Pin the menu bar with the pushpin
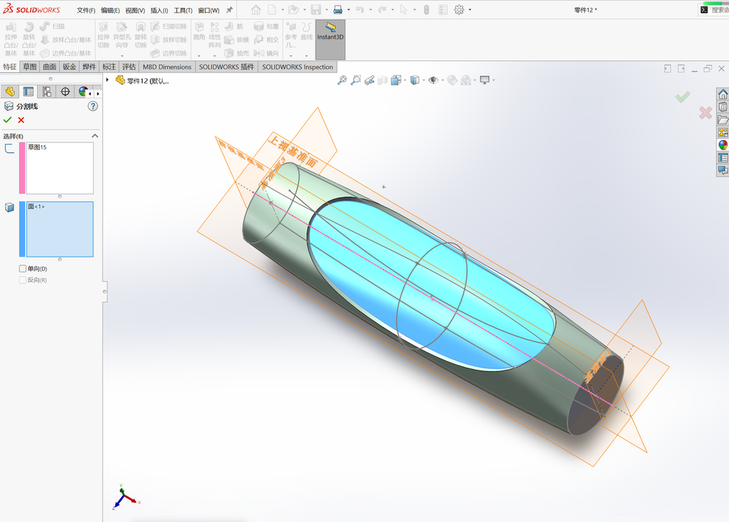This screenshot has height=522, width=729. (x=229, y=10)
